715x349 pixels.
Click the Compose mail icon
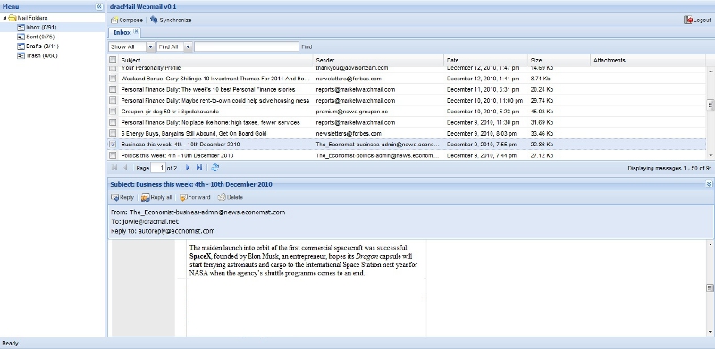coord(114,20)
